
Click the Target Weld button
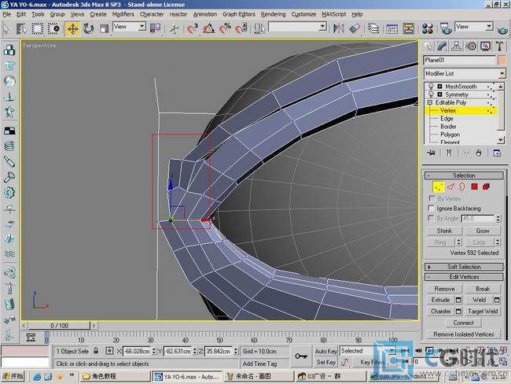tap(483, 312)
